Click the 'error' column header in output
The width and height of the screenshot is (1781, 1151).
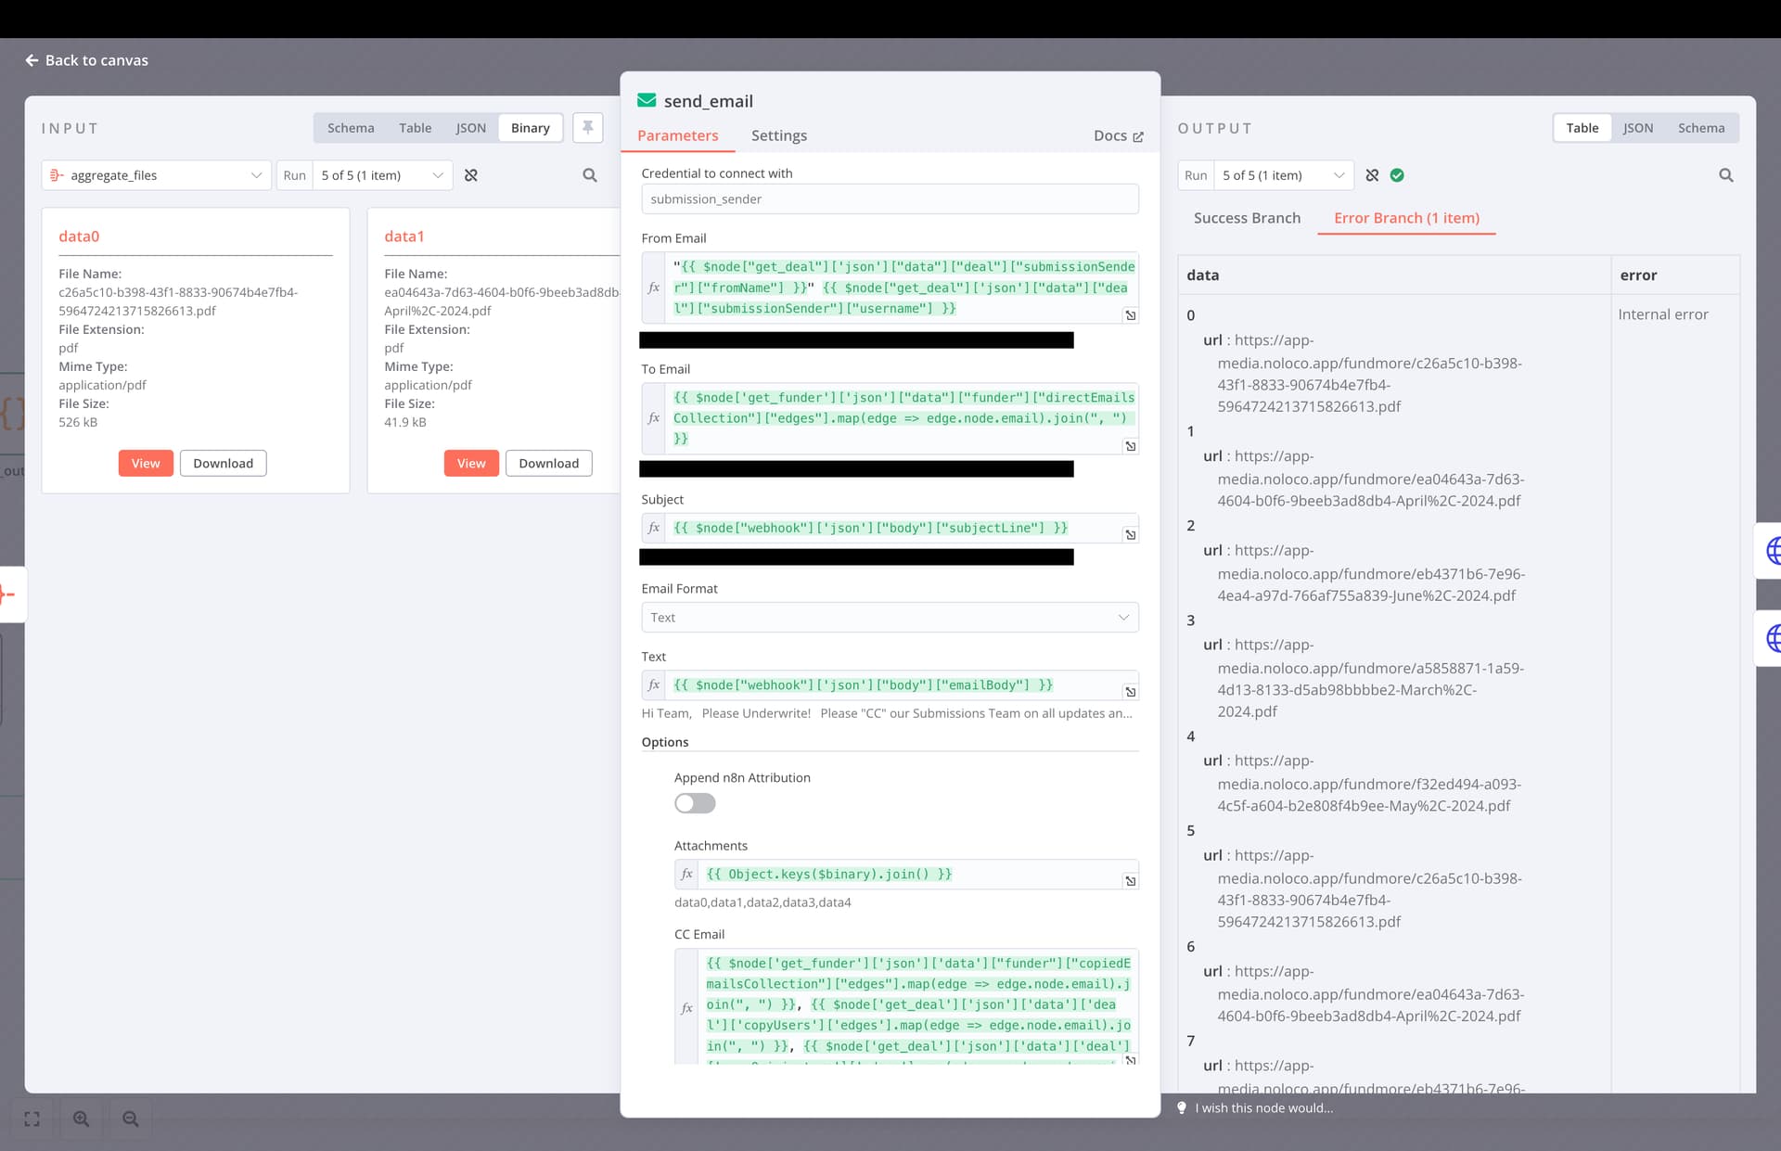(1638, 275)
